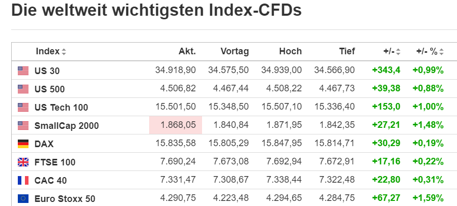Click the highlighted SmallCap 2000 current price
Screen dimensions: 457x206
175,125
